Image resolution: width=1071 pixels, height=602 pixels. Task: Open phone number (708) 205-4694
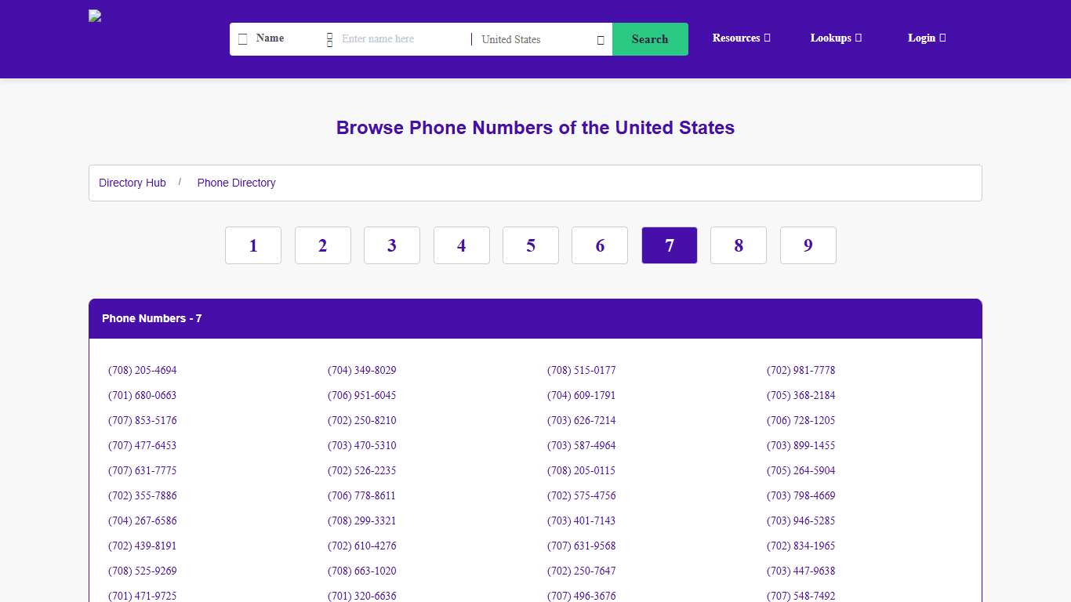pyautogui.click(x=142, y=370)
